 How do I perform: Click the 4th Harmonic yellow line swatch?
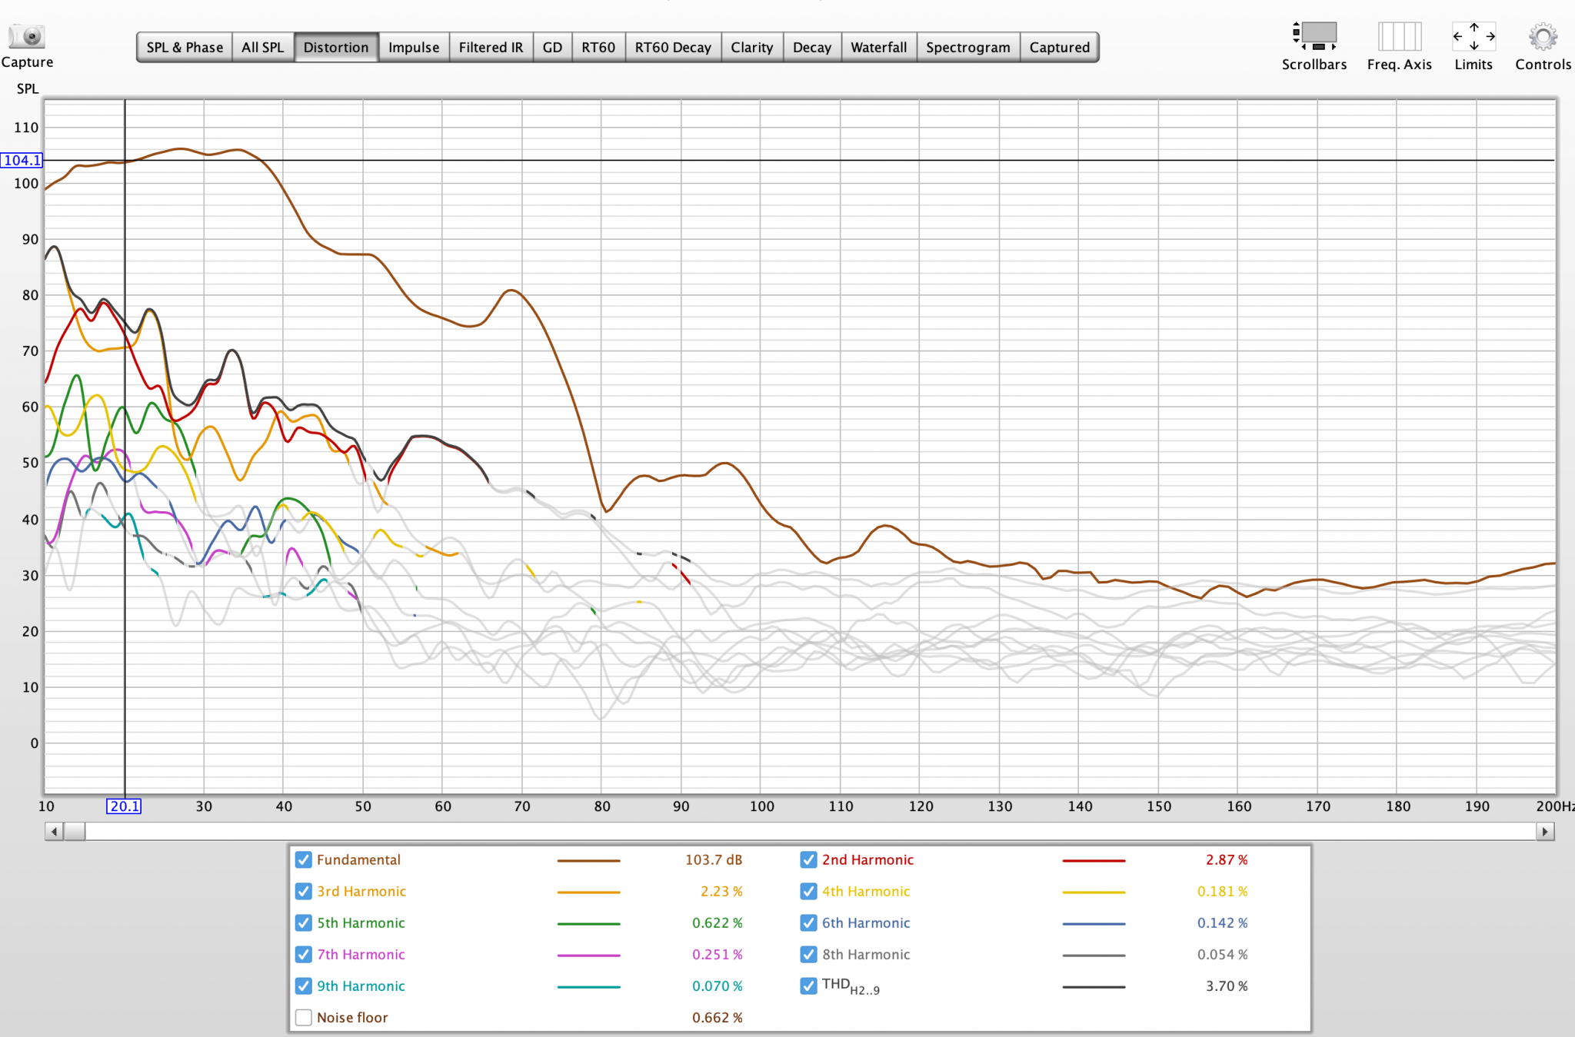coord(1094,892)
